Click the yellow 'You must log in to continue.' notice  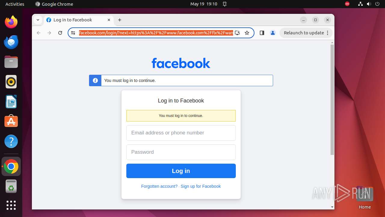pos(181,116)
